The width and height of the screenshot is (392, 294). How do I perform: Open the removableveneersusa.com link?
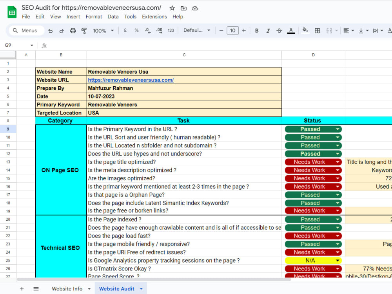[x=131, y=80]
